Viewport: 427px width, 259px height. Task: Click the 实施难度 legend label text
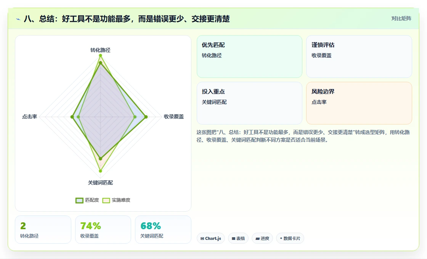[121, 200]
